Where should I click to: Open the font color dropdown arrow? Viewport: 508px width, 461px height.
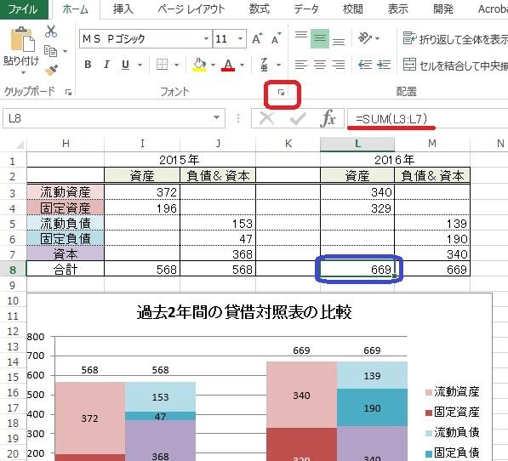pos(242,65)
